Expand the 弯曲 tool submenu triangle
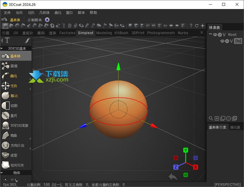This screenshot has height=187, width=244. tap(30, 138)
